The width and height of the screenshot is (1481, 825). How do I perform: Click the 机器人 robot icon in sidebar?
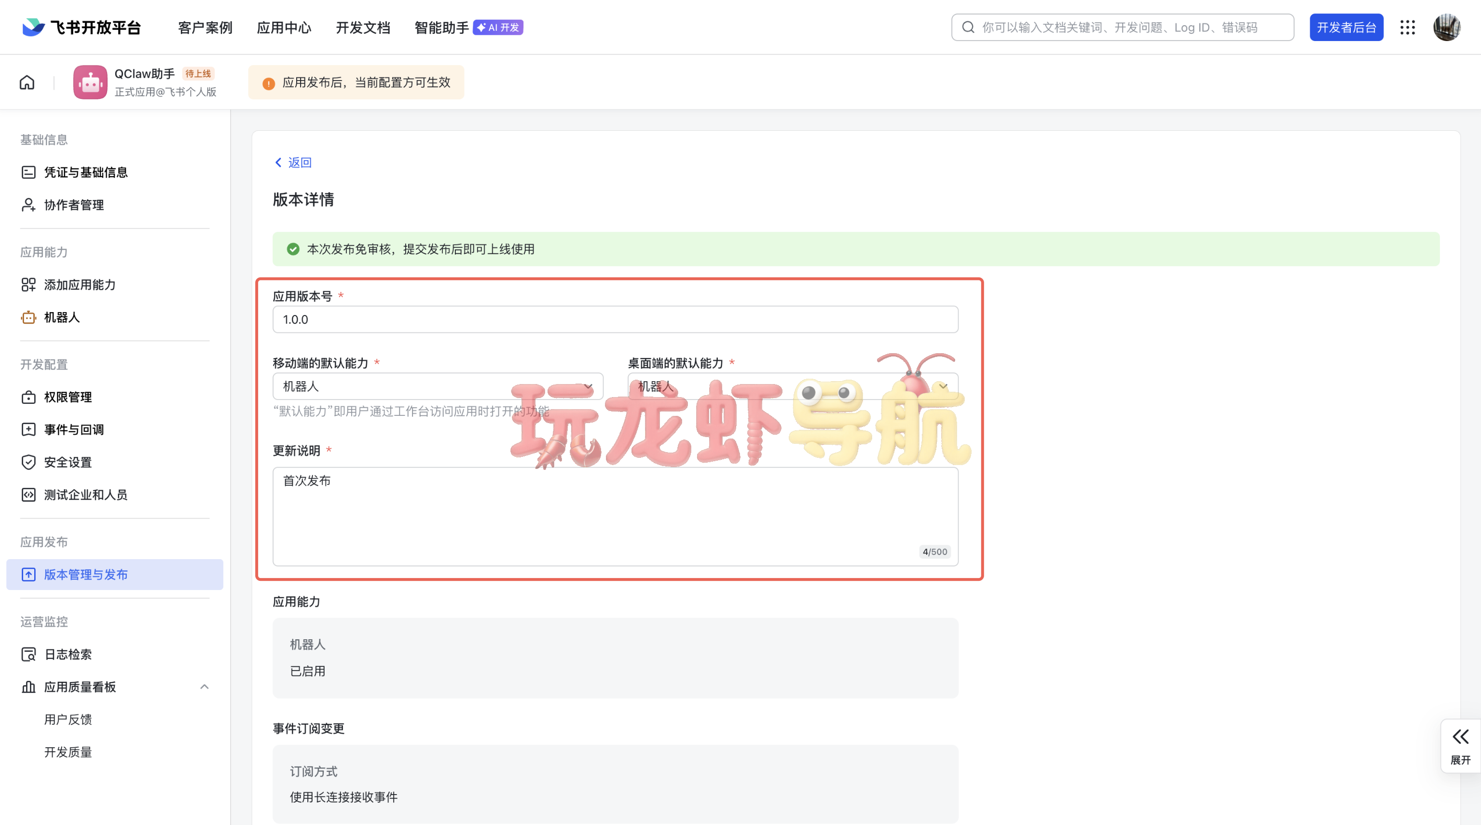[28, 317]
